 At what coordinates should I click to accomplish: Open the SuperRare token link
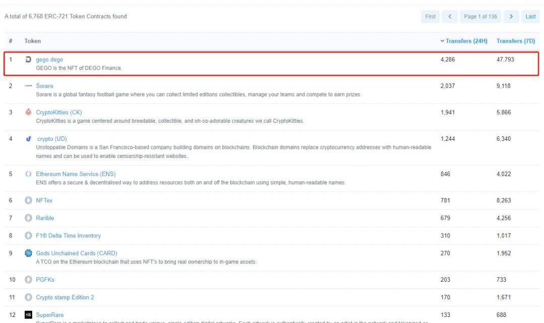click(49, 315)
